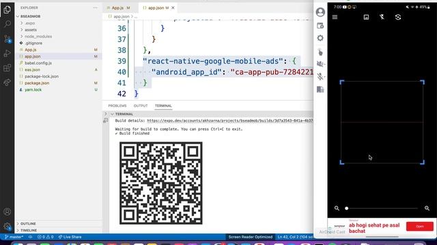Open the Accounts icon in activity bar

(8, 212)
